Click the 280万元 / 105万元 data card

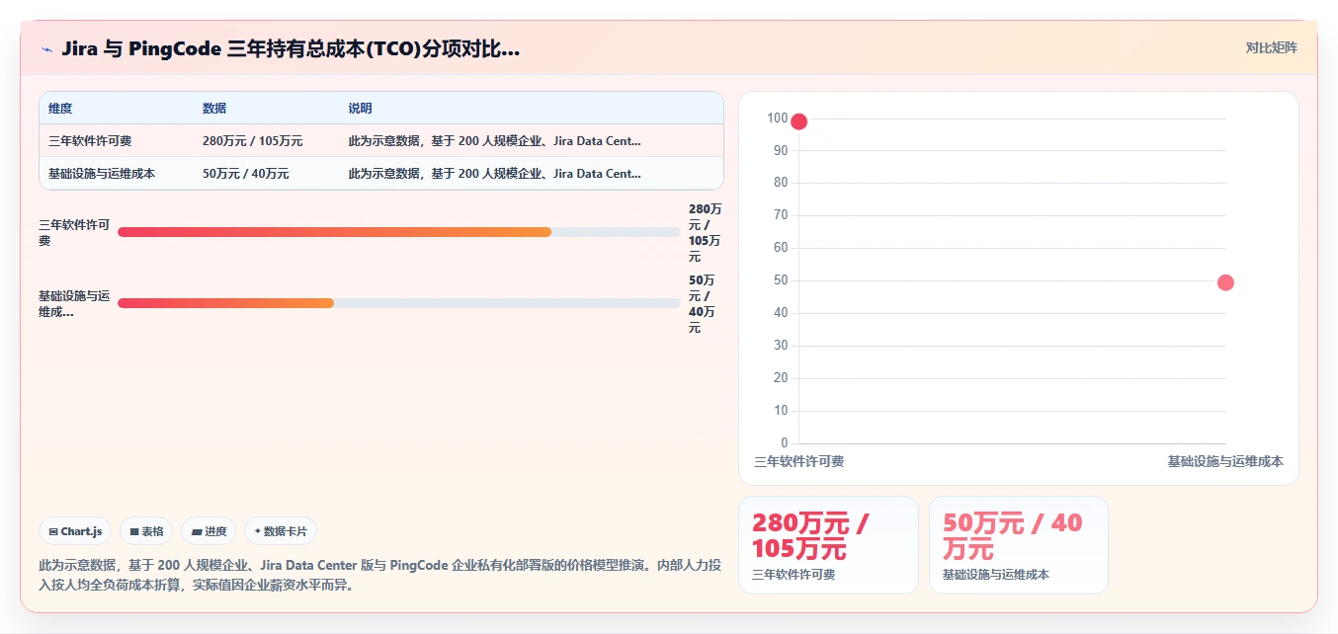pyautogui.click(x=828, y=545)
